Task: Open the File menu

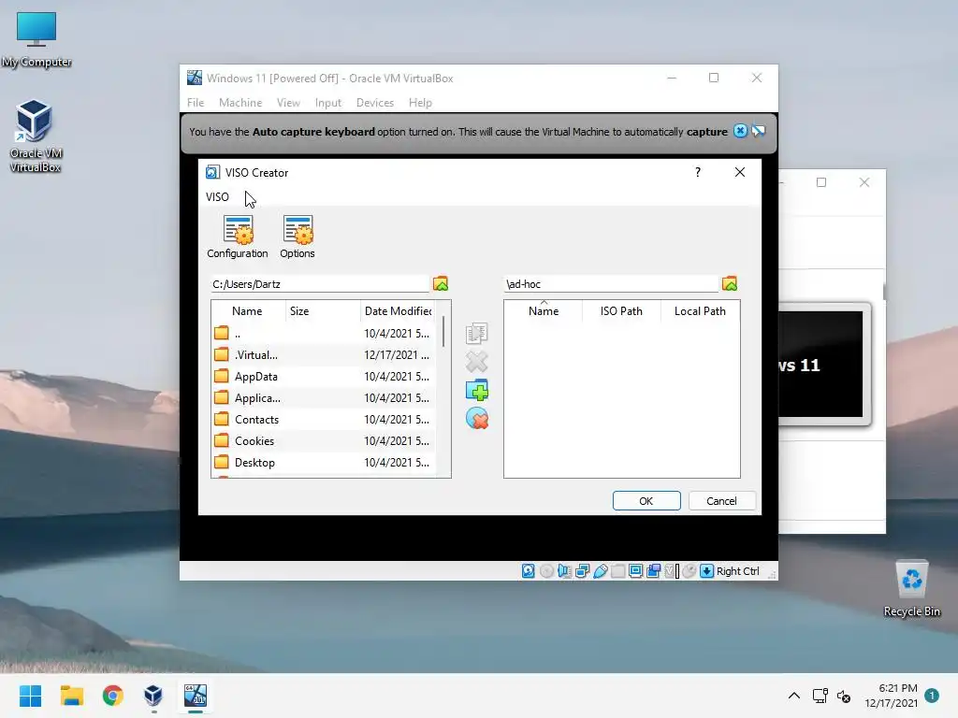Action: click(196, 103)
